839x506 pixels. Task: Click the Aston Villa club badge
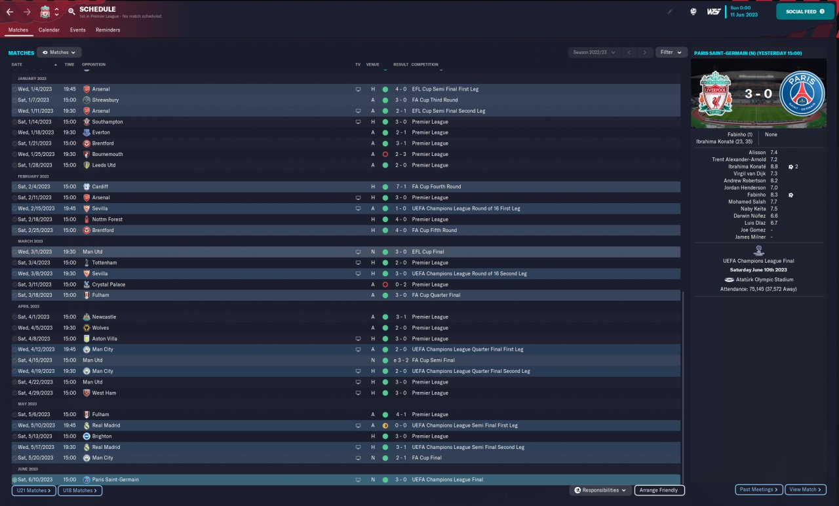point(87,339)
